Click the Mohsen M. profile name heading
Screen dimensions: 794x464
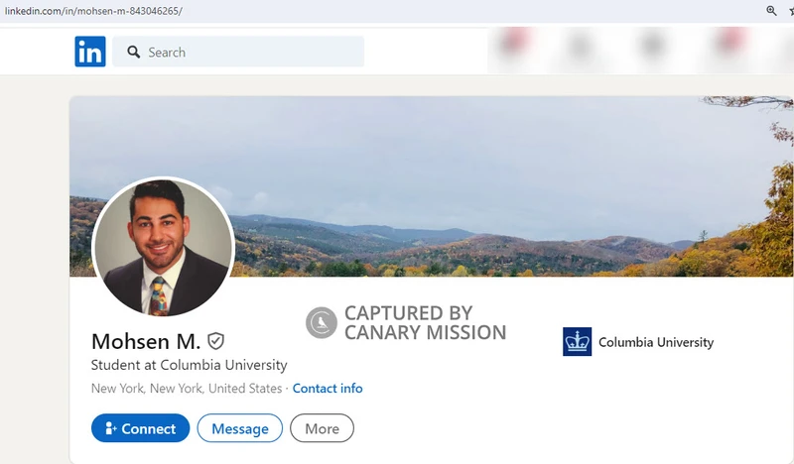(x=146, y=341)
